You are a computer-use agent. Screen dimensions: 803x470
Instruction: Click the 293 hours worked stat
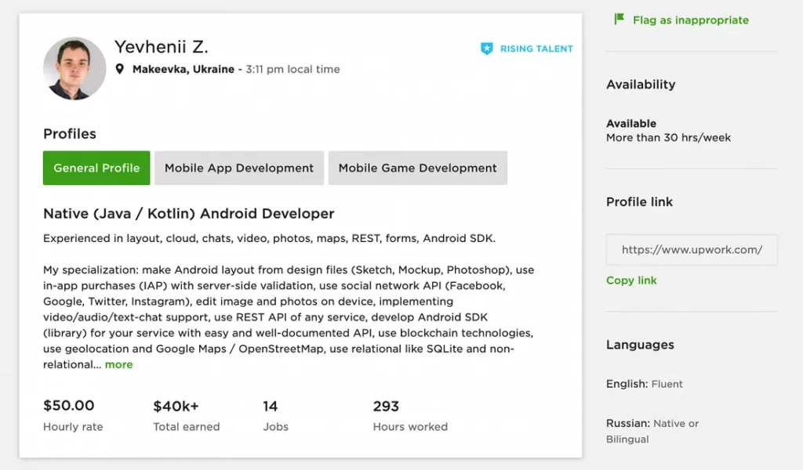tap(386, 406)
